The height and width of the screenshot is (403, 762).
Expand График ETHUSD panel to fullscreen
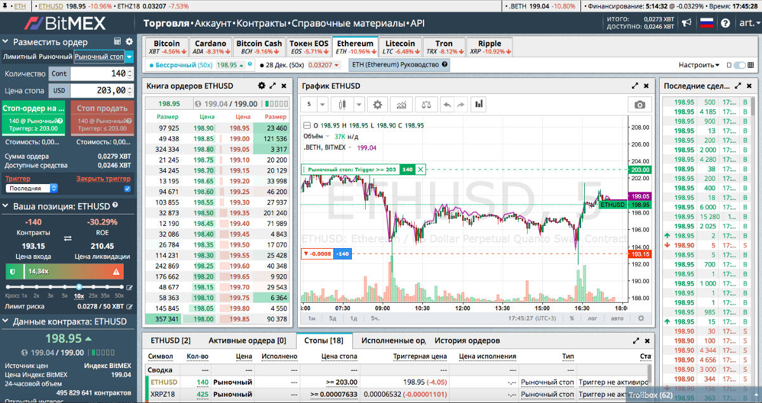(634, 86)
